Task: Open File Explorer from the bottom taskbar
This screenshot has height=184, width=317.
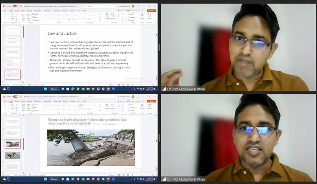Action: (x=88, y=179)
